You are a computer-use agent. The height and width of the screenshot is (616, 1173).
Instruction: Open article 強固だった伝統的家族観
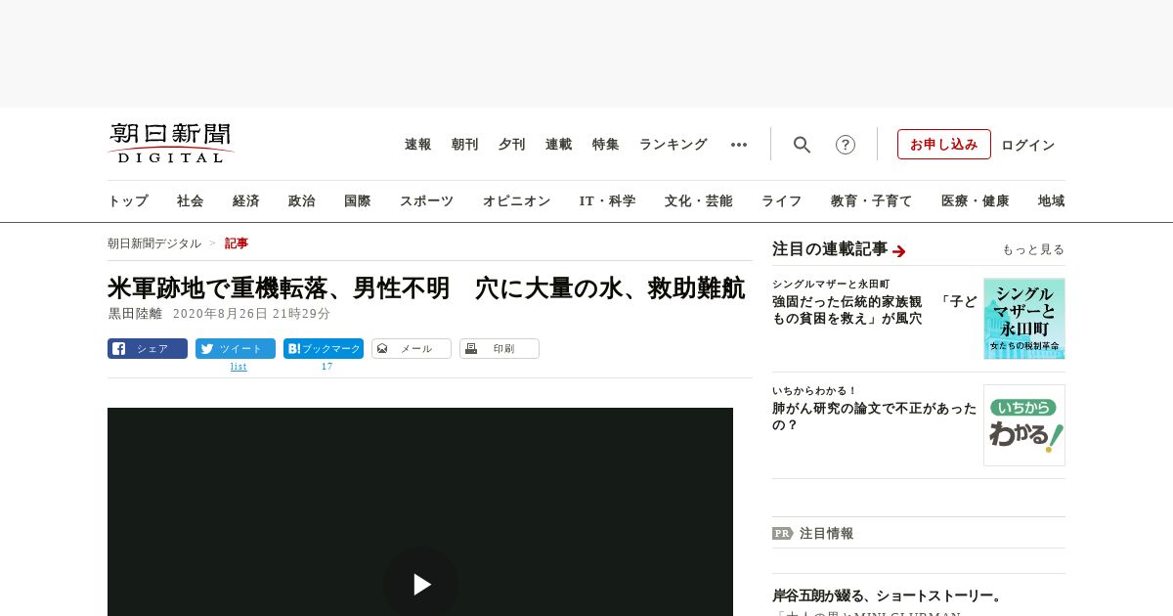click(875, 310)
